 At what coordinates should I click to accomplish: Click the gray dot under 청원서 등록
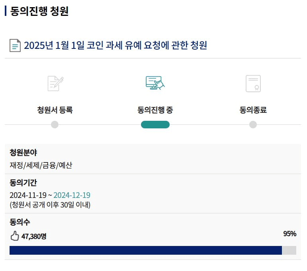click(55, 125)
